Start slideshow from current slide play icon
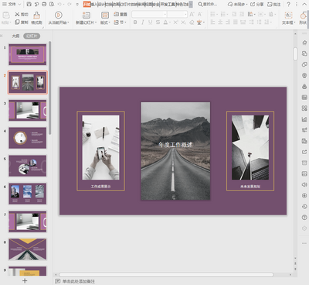 coord(59,15)
